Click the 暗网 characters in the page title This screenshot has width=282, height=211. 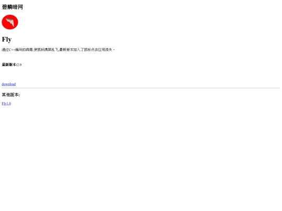(x=18, y=7)
